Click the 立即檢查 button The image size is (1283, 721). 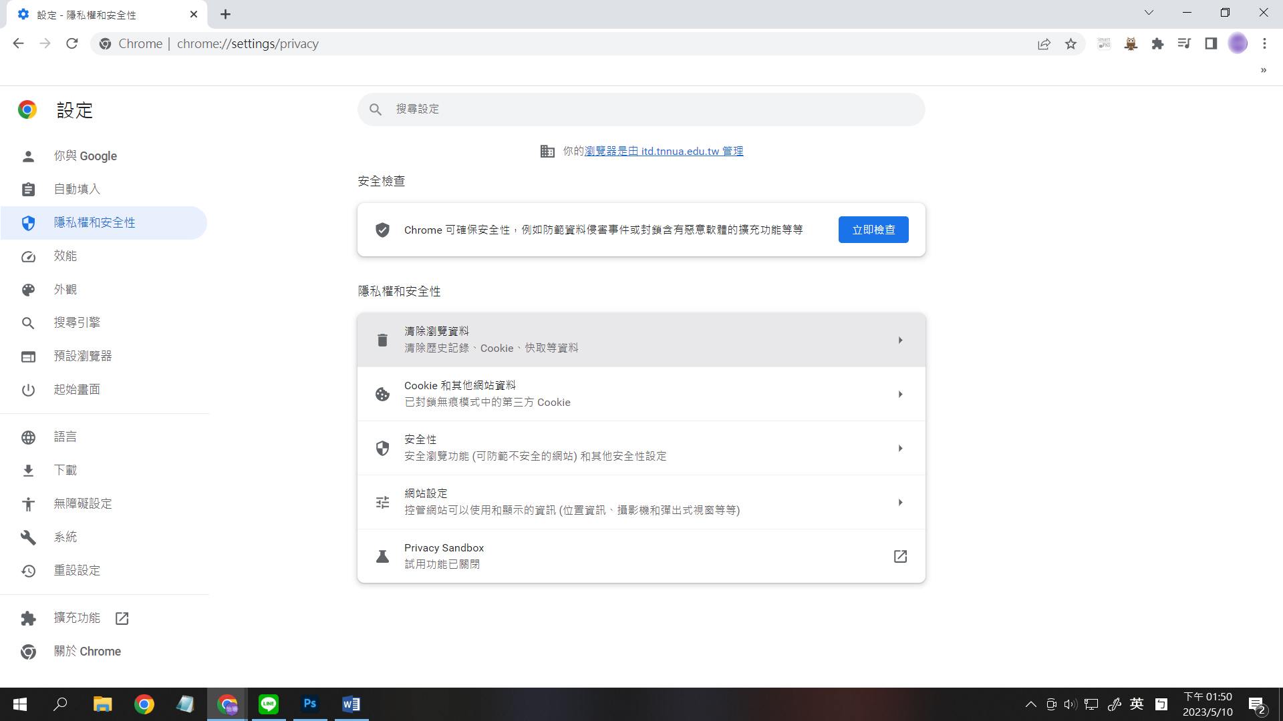873,230
